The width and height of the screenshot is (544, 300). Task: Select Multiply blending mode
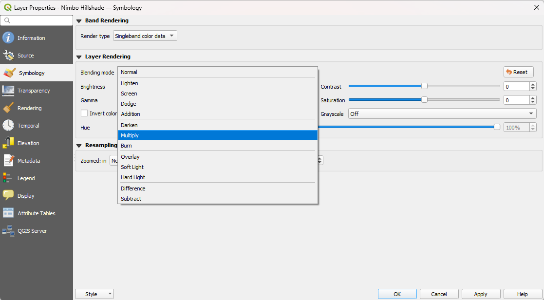(x=218, y=135)
